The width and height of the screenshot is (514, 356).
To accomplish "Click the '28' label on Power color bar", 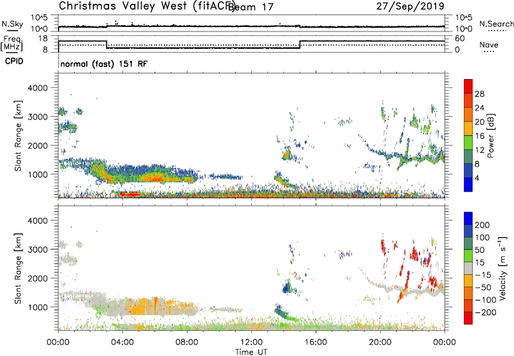I will tap(479, 94).
